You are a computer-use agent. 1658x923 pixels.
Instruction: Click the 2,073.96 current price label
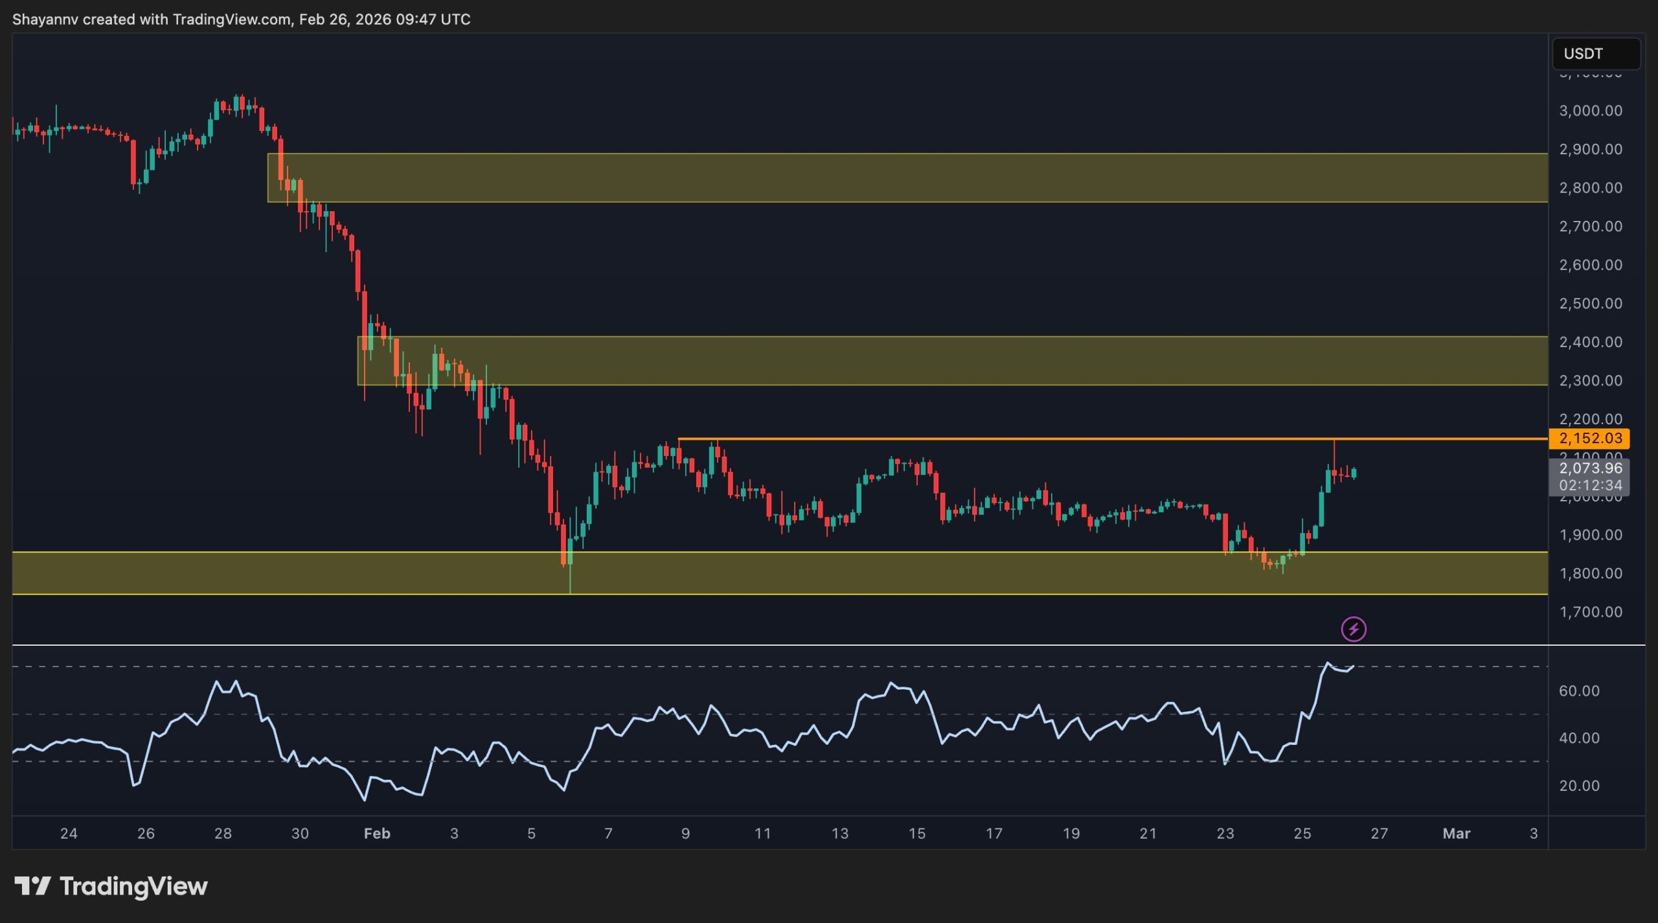tap(1589, 468)
